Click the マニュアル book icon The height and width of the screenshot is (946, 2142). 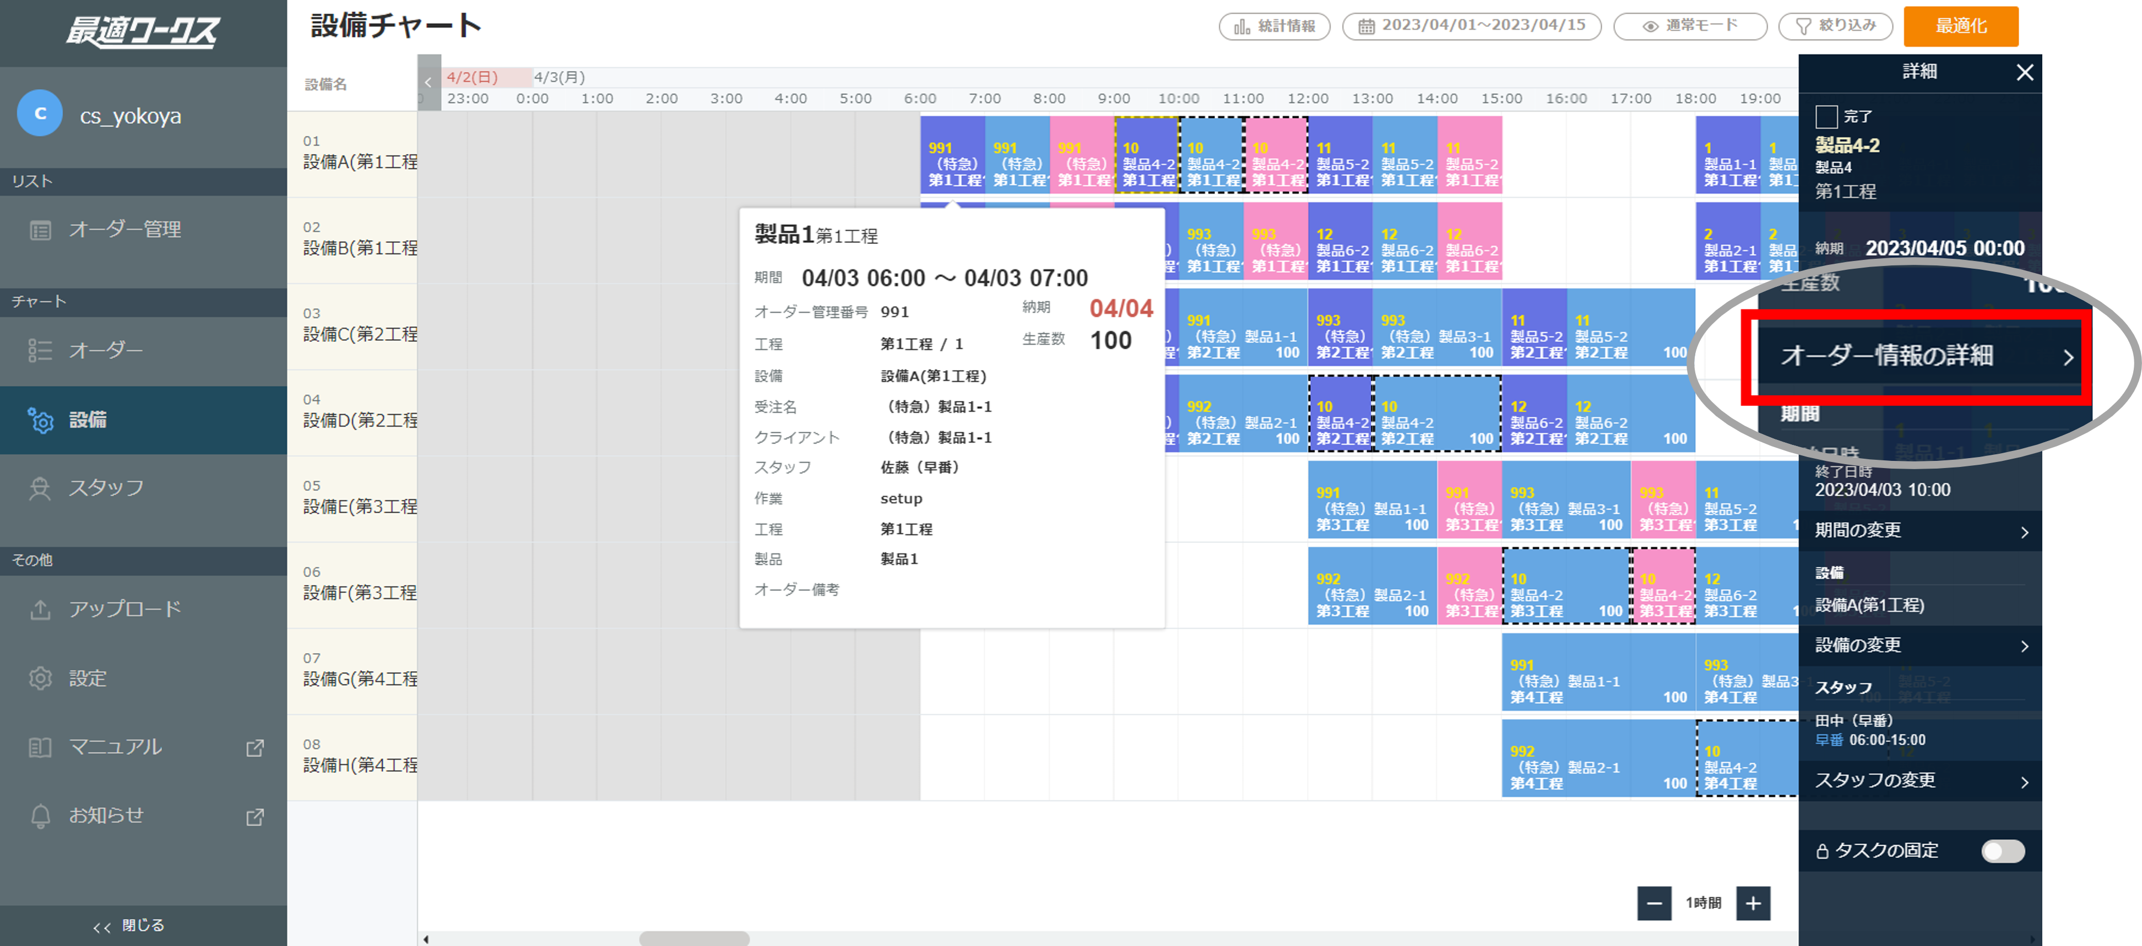point(40,747)
